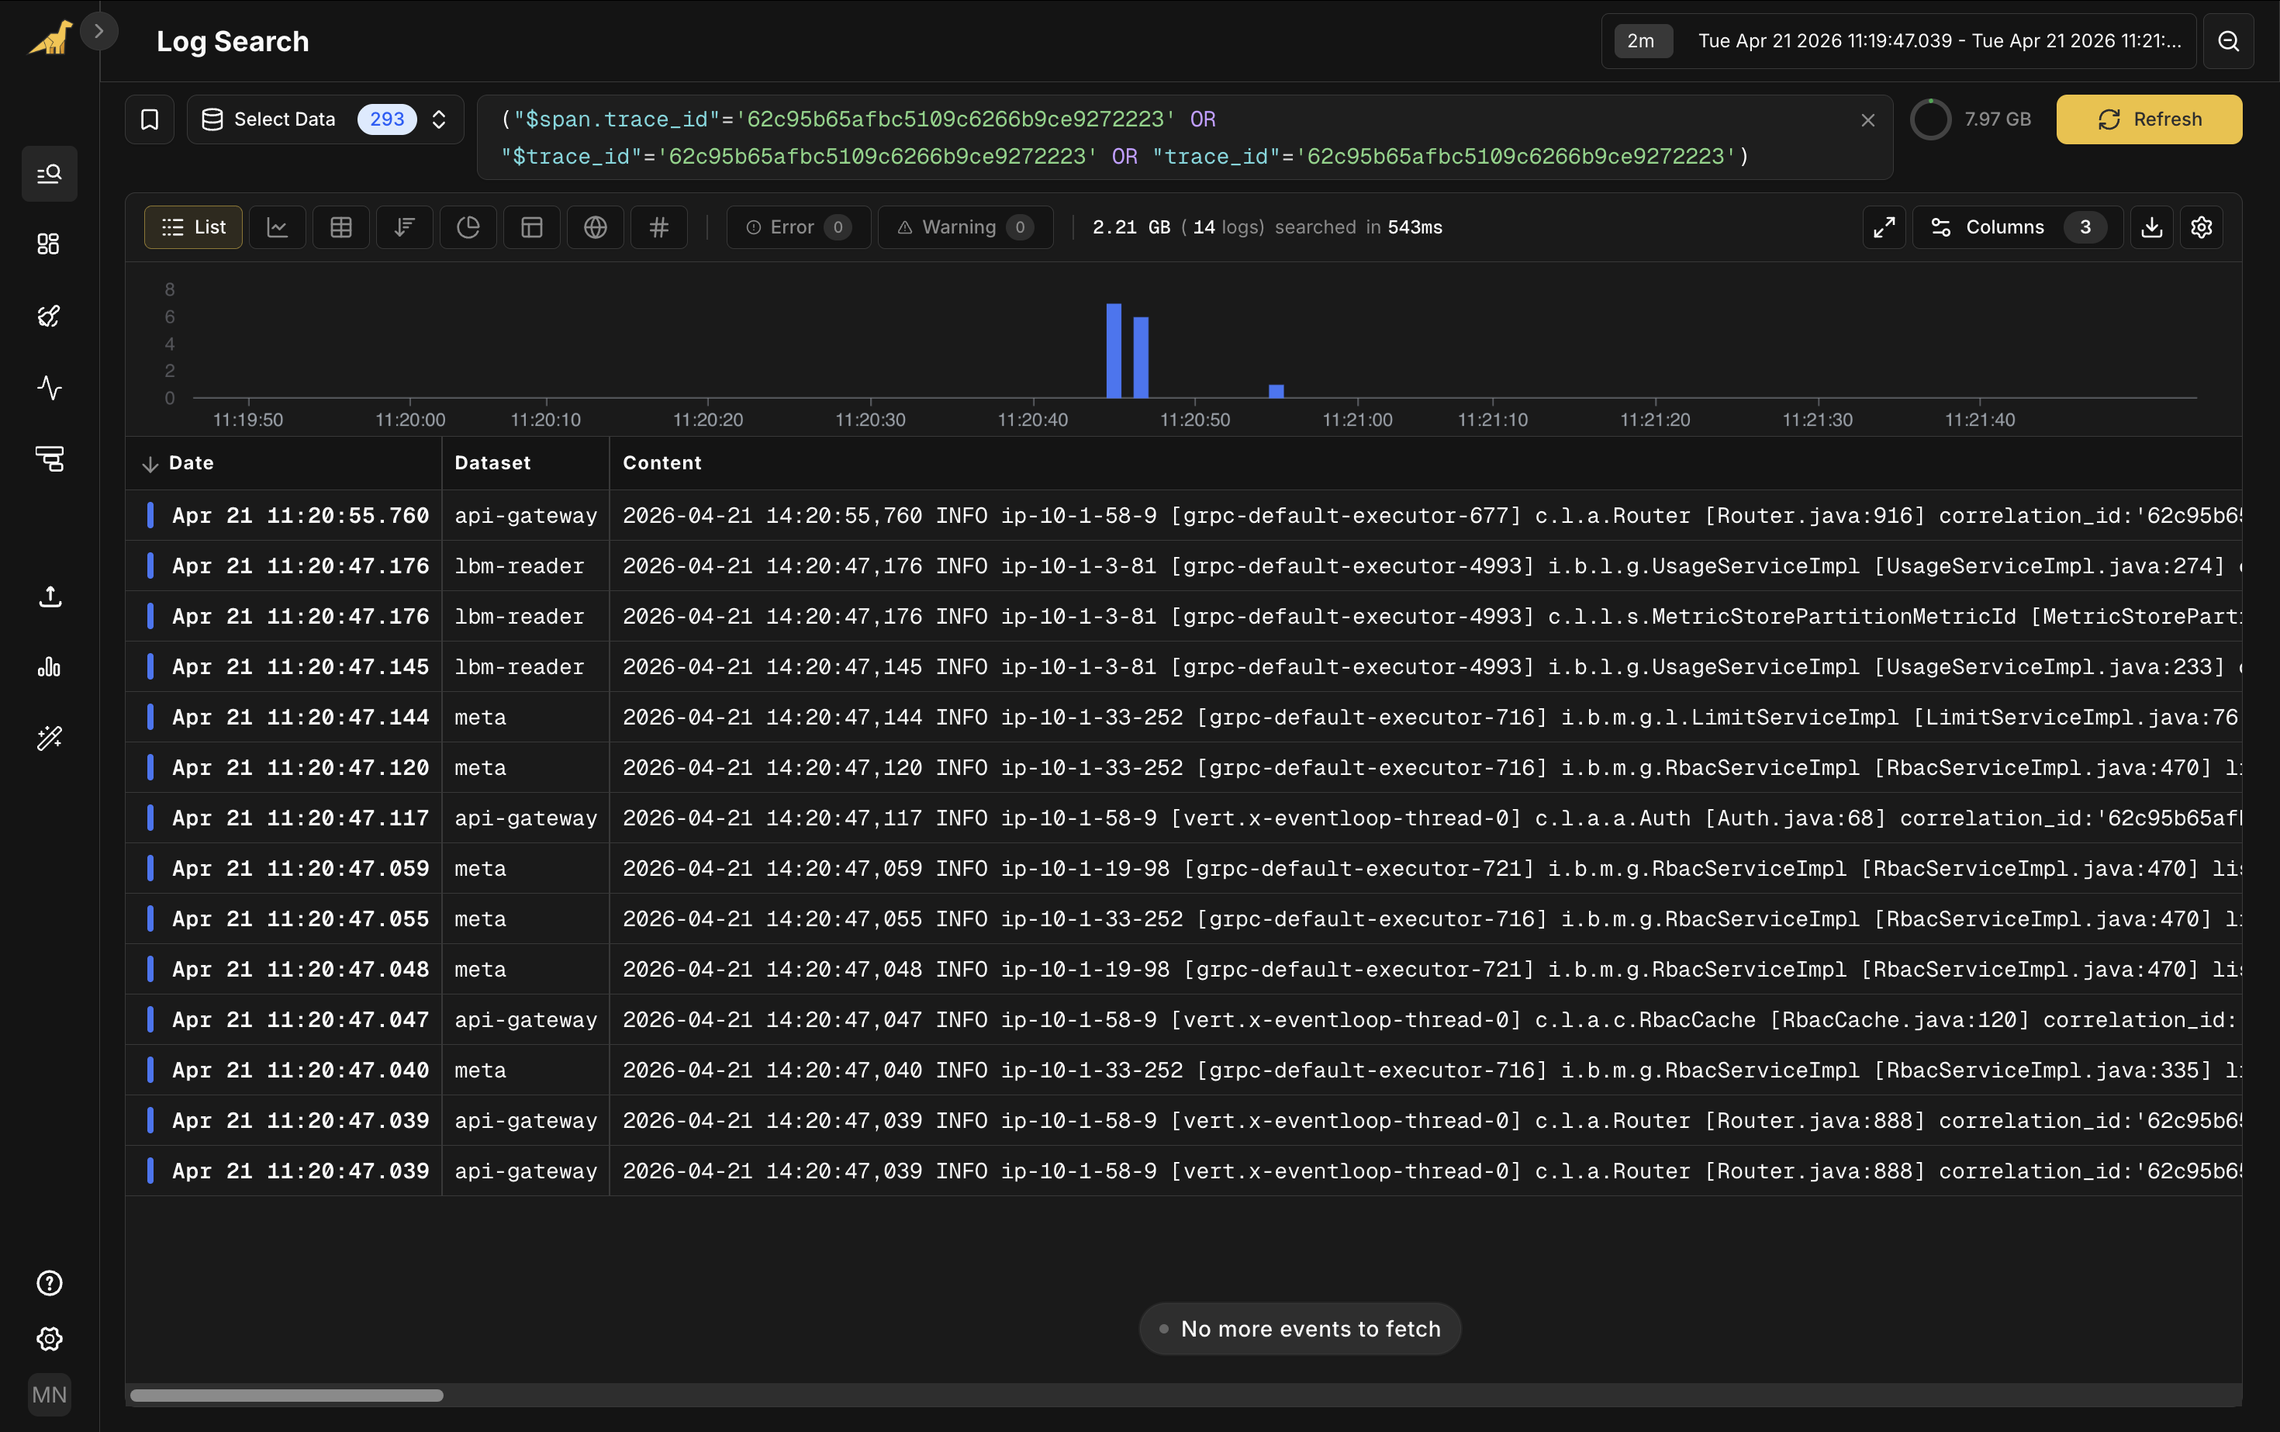This screenshot has height=1432, width=2280.
Task: Switch to sorted bars view
Action: coord(404,227)
